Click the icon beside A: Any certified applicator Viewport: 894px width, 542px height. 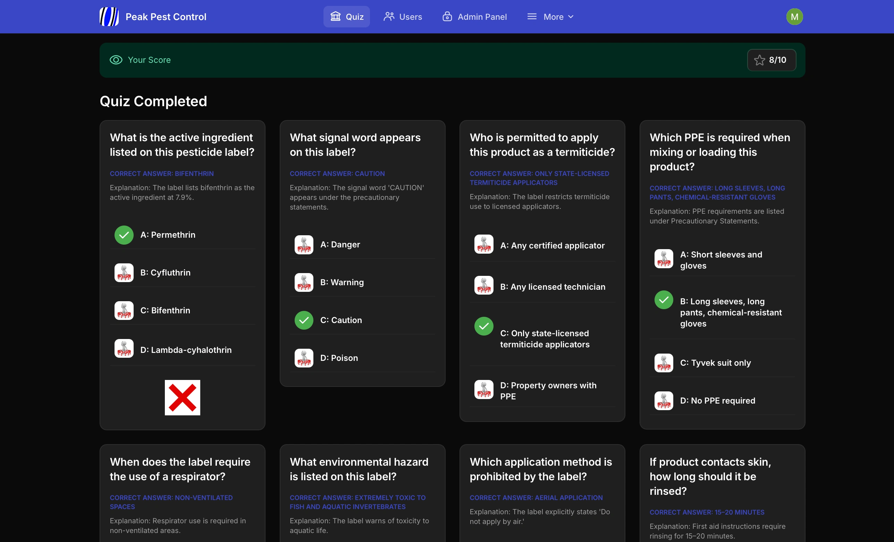pos(484,244)
